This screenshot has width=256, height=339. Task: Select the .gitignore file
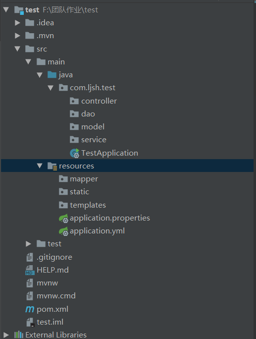49,257
